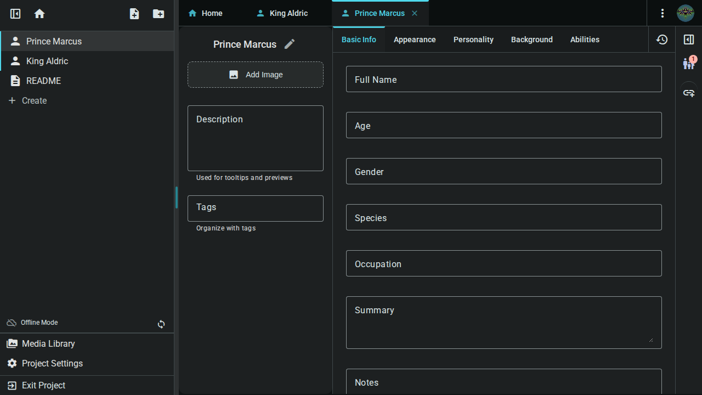Open the relationships icon with badge
The height and width of the screenshot is (395, 702).
689,64
